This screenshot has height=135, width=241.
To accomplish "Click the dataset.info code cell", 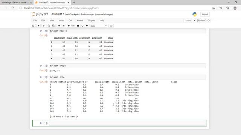I will tap(128, 77).
